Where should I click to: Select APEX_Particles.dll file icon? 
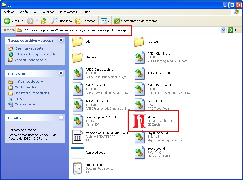tap(139, 89)
